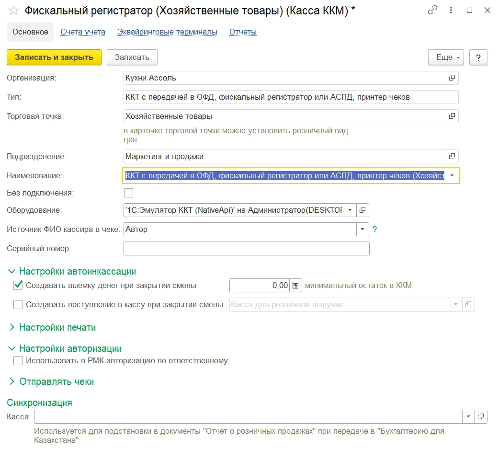498x450 pixels.
Task: Open the Организация record (Кухни Ассоль)
Action: point(452,78)
